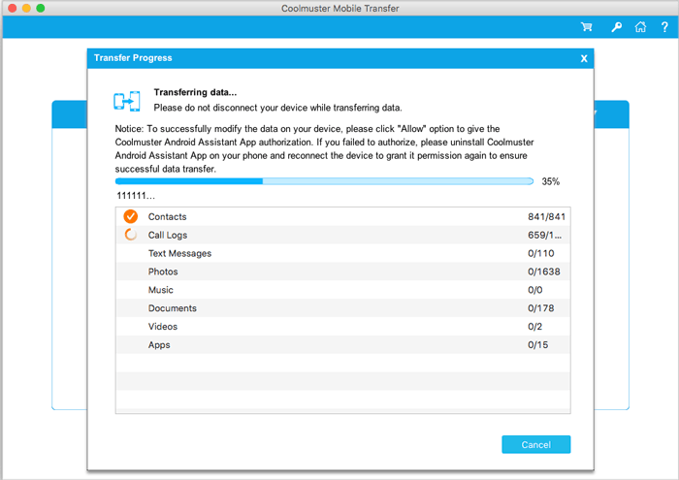Click the key register icon
Image resolution: width=679 pixels, height=480 pixels.
(x=616, y=27)
